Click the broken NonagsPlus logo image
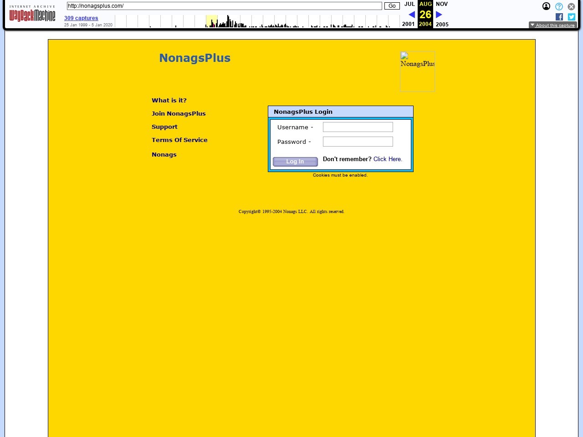Viewport: 583px width, 437px height. pyautogui.click(x=417, y=71)
